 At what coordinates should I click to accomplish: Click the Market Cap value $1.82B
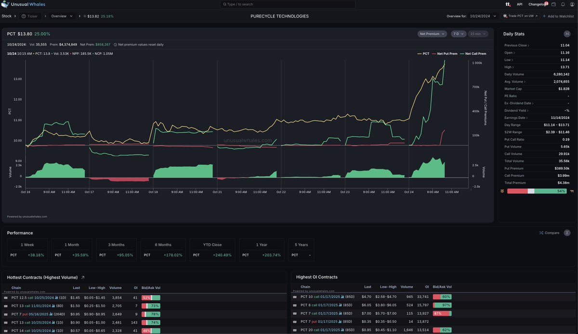tap(564, 89)
